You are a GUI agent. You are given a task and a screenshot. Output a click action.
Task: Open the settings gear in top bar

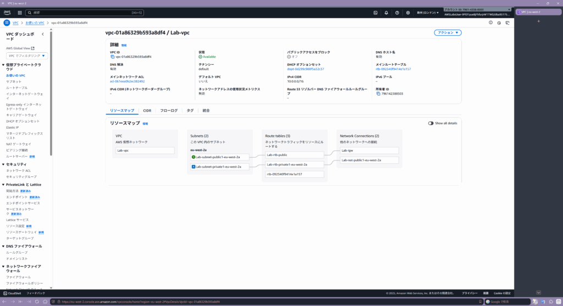point(409,12)
